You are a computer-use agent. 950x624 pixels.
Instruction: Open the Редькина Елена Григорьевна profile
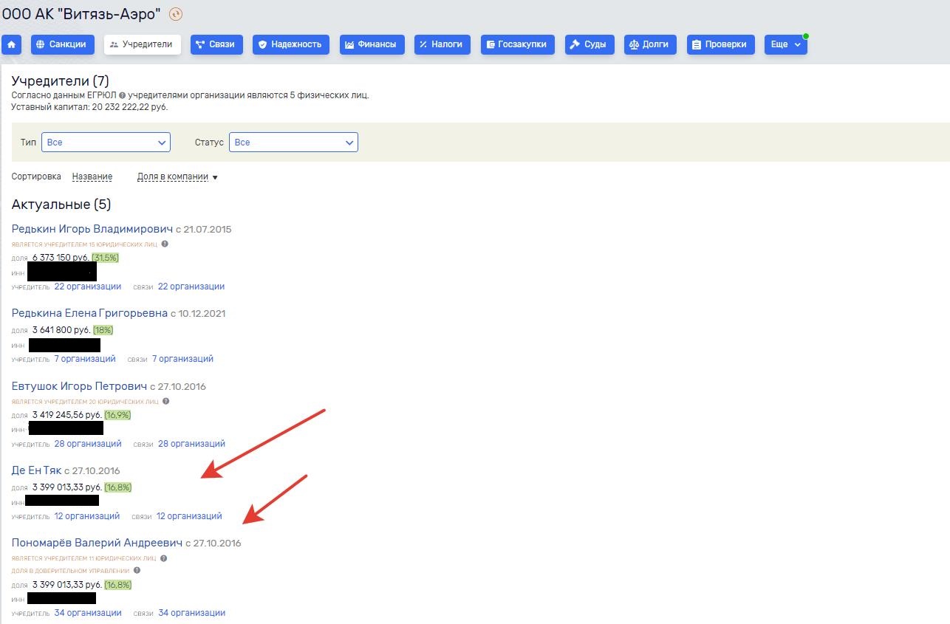tap(89, 313)
